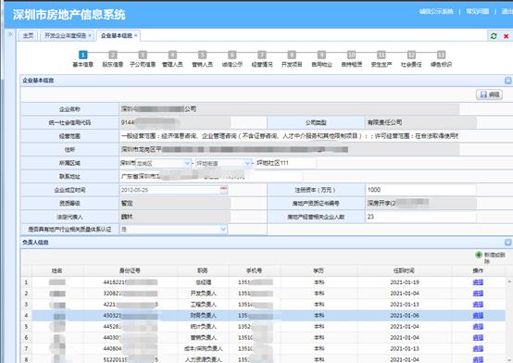The height and width of the screenshot is (363, 513).
Task: Go to step 11 安全生产
Action: click(x=382, y=59)
